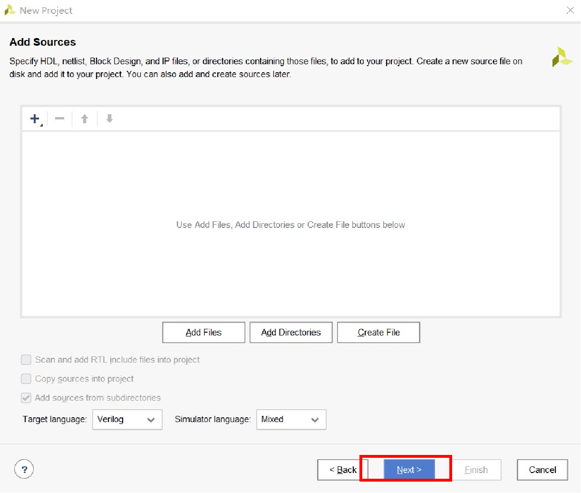Click the Add Sources heading
Viewport: 581px width, 493px height.
[x=43, y=42]
